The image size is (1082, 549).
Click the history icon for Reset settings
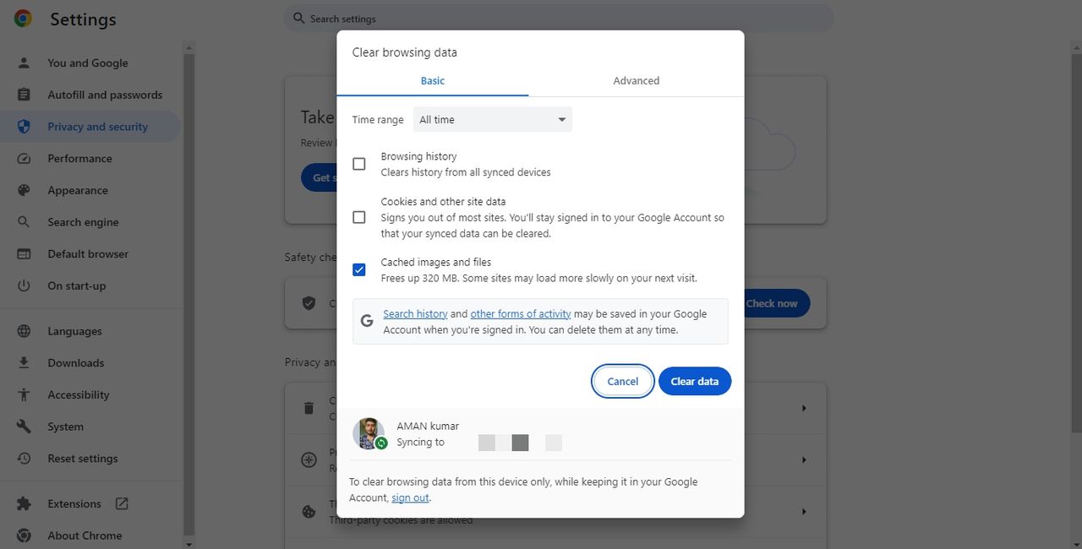(24, 458)
